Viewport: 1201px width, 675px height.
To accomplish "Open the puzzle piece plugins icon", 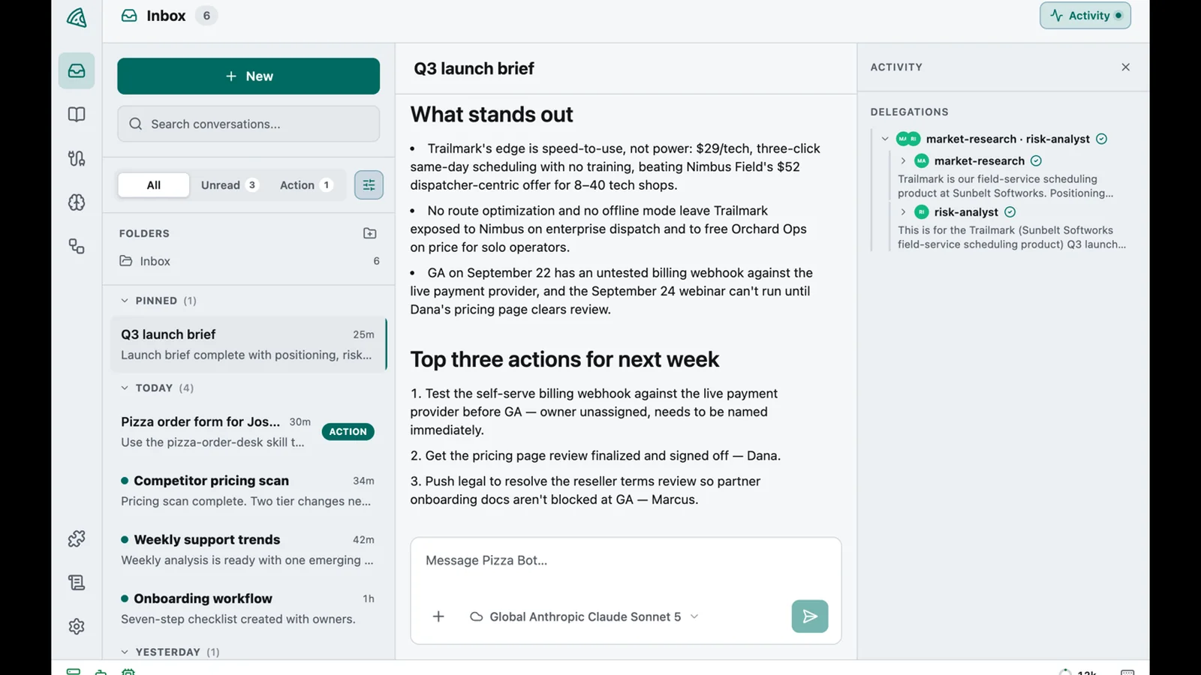I will click(77, 538).
